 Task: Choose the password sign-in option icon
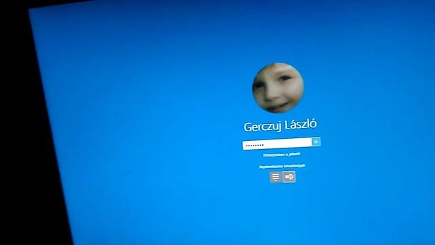[x=275, y=177]
